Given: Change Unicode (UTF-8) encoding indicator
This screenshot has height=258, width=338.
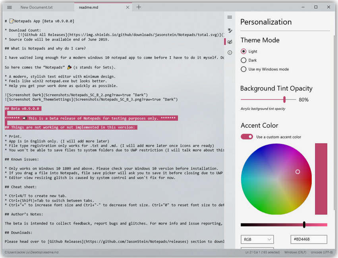Looking at the screenshot, I should coord(322,252).
